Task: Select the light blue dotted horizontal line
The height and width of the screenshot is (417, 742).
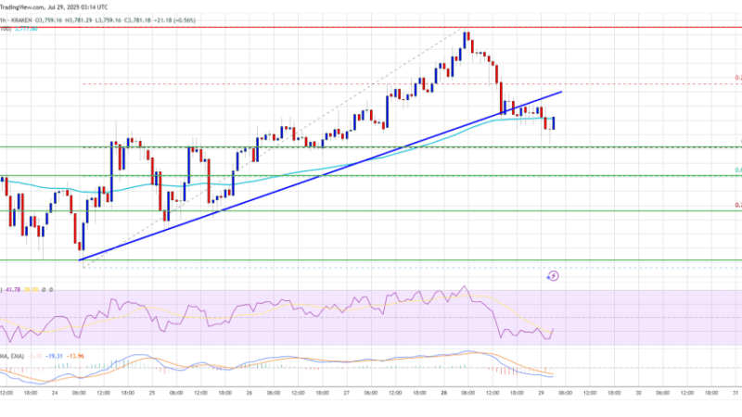Action: [412, 268]
